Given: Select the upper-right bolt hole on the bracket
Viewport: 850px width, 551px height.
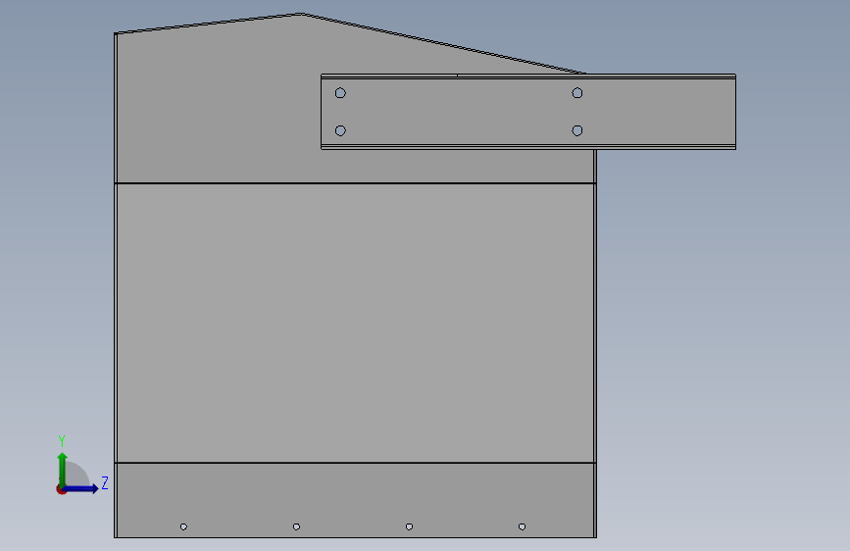Looking at the screenshot, I should tap(577, 93).
